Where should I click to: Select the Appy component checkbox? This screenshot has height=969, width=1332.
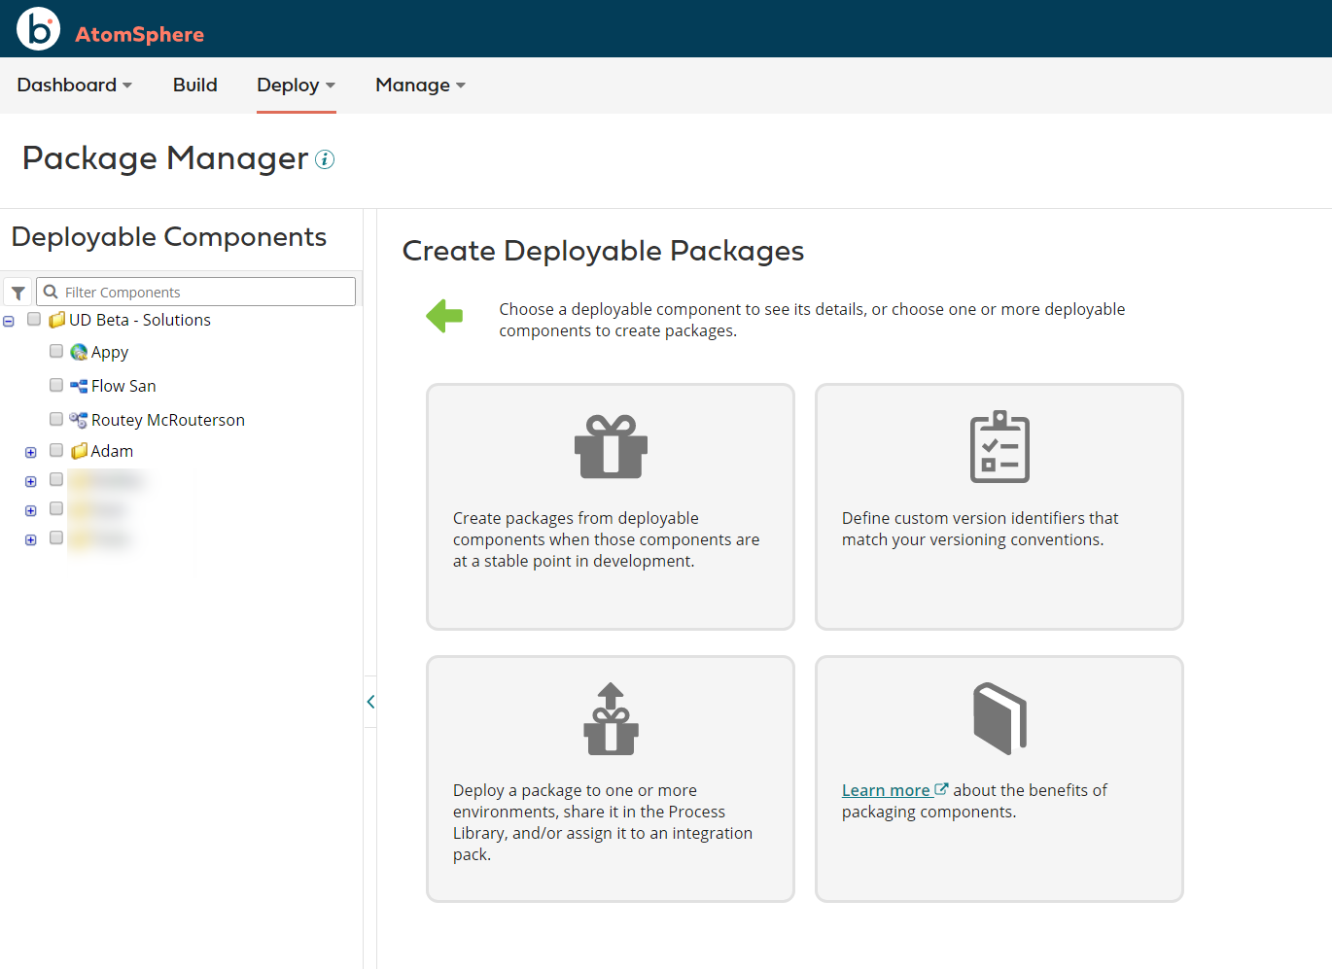56,351
